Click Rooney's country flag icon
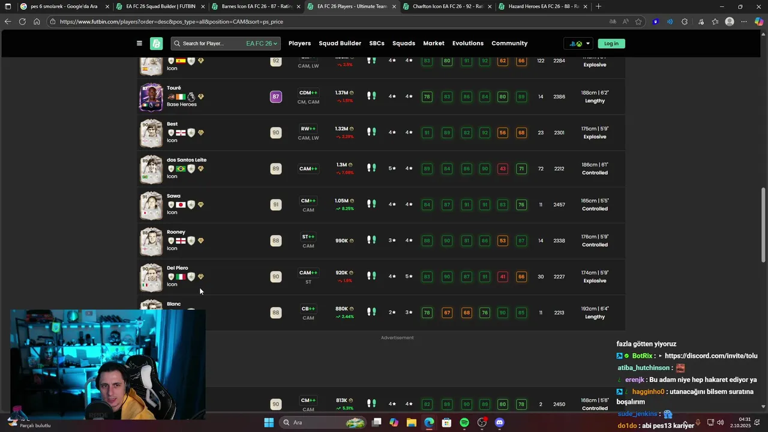Viewport: 768px width, 432px height. click(x=181, y=241)
